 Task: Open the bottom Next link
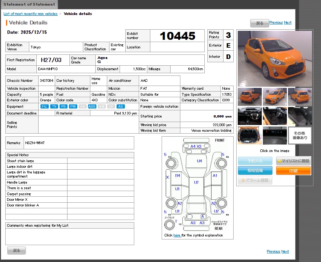click(x=285, y=251)
